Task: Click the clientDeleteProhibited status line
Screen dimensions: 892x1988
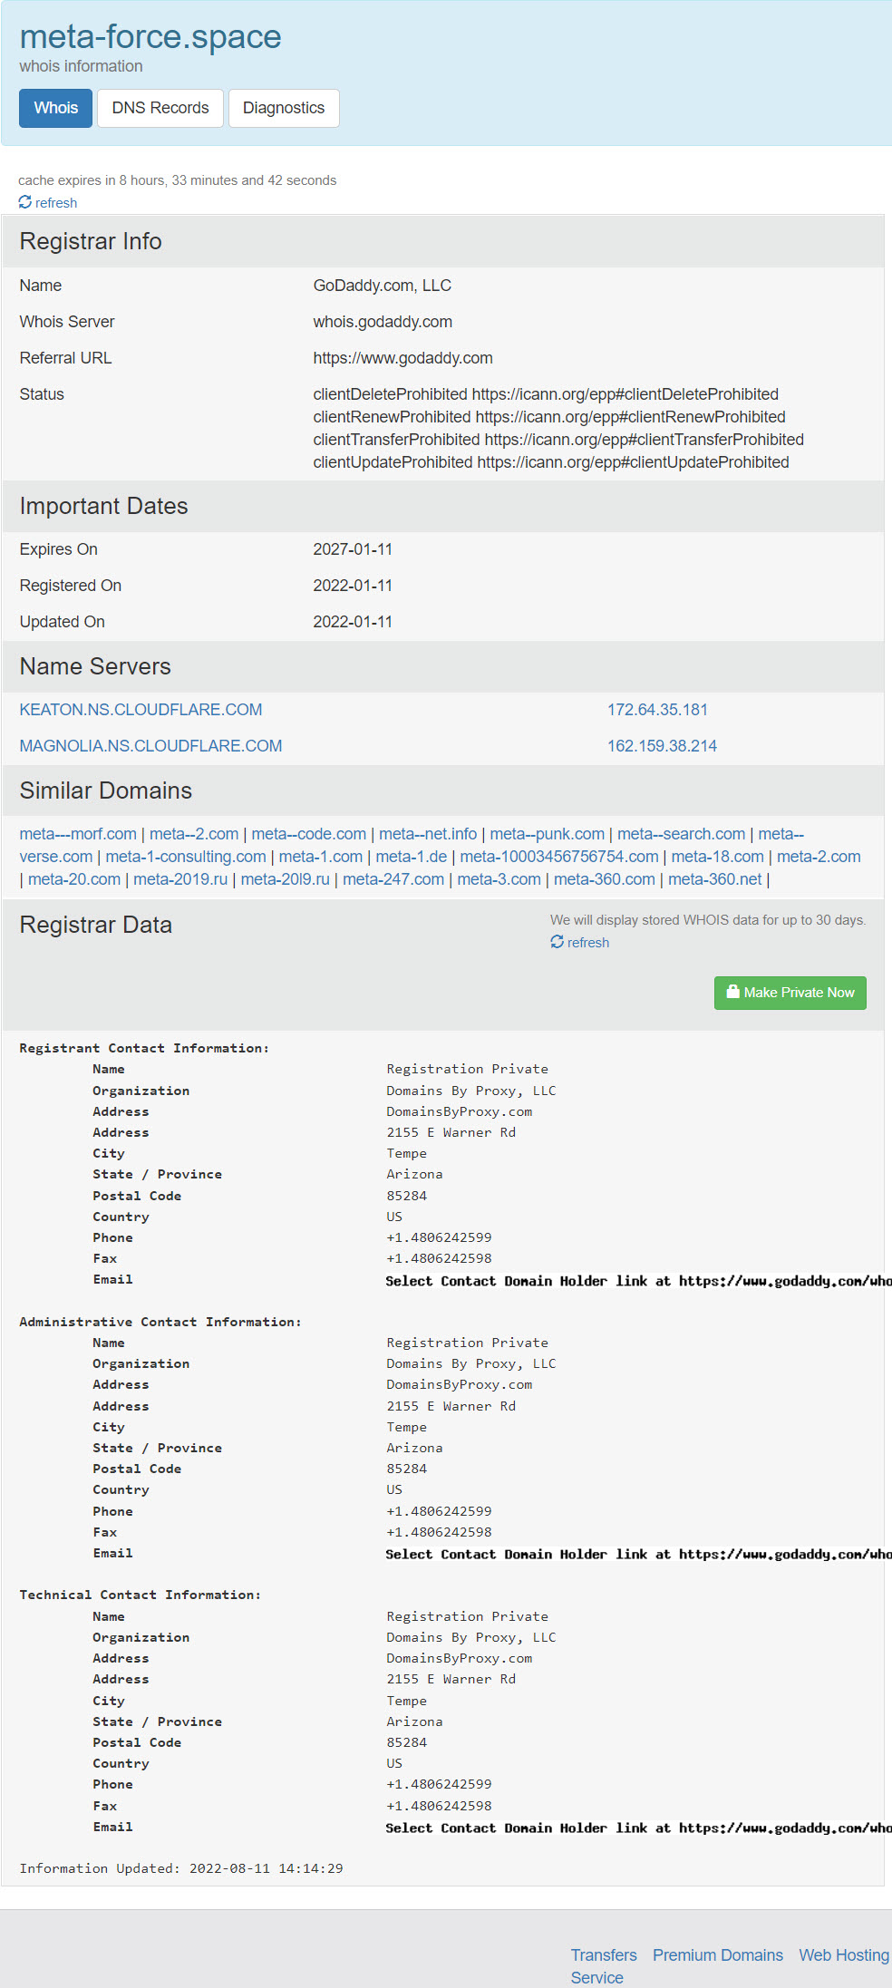Action: point(546,394)
